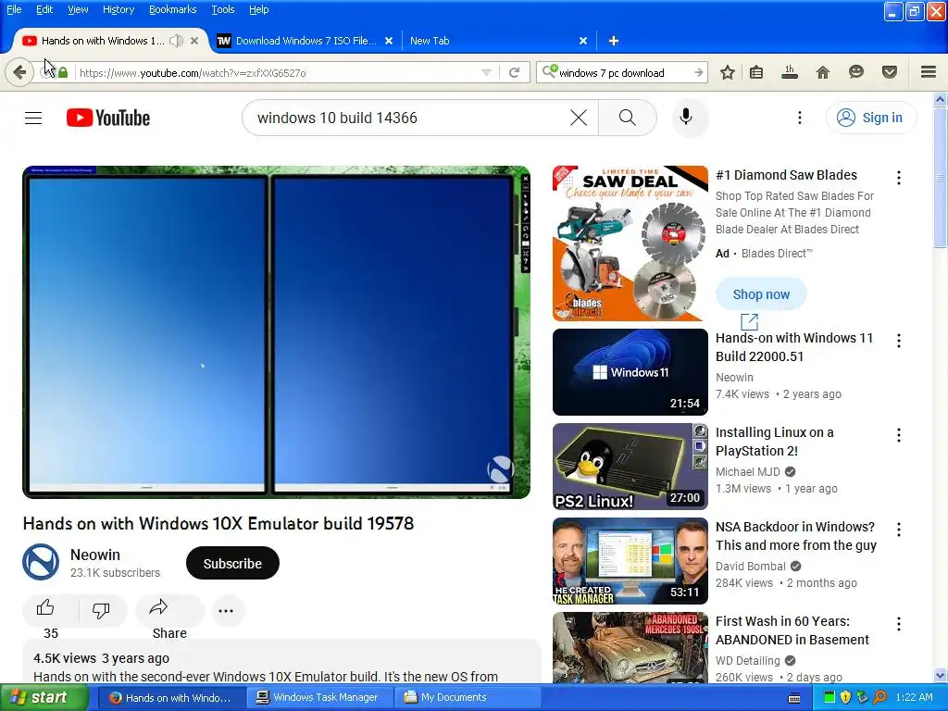Open a new tab with plus button
This screenshot has height=711, width=948.
click(614, 41)
